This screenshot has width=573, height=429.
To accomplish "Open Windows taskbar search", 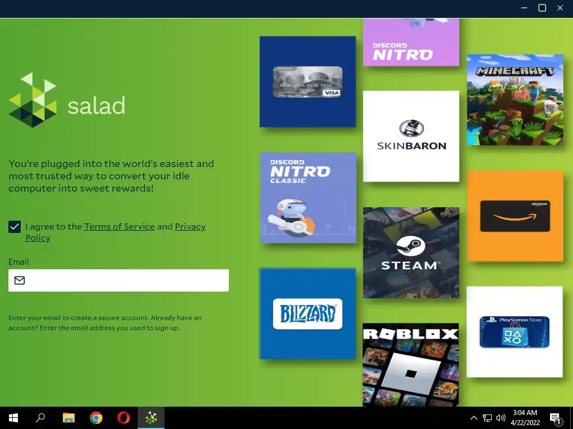I will pos(40,418).
